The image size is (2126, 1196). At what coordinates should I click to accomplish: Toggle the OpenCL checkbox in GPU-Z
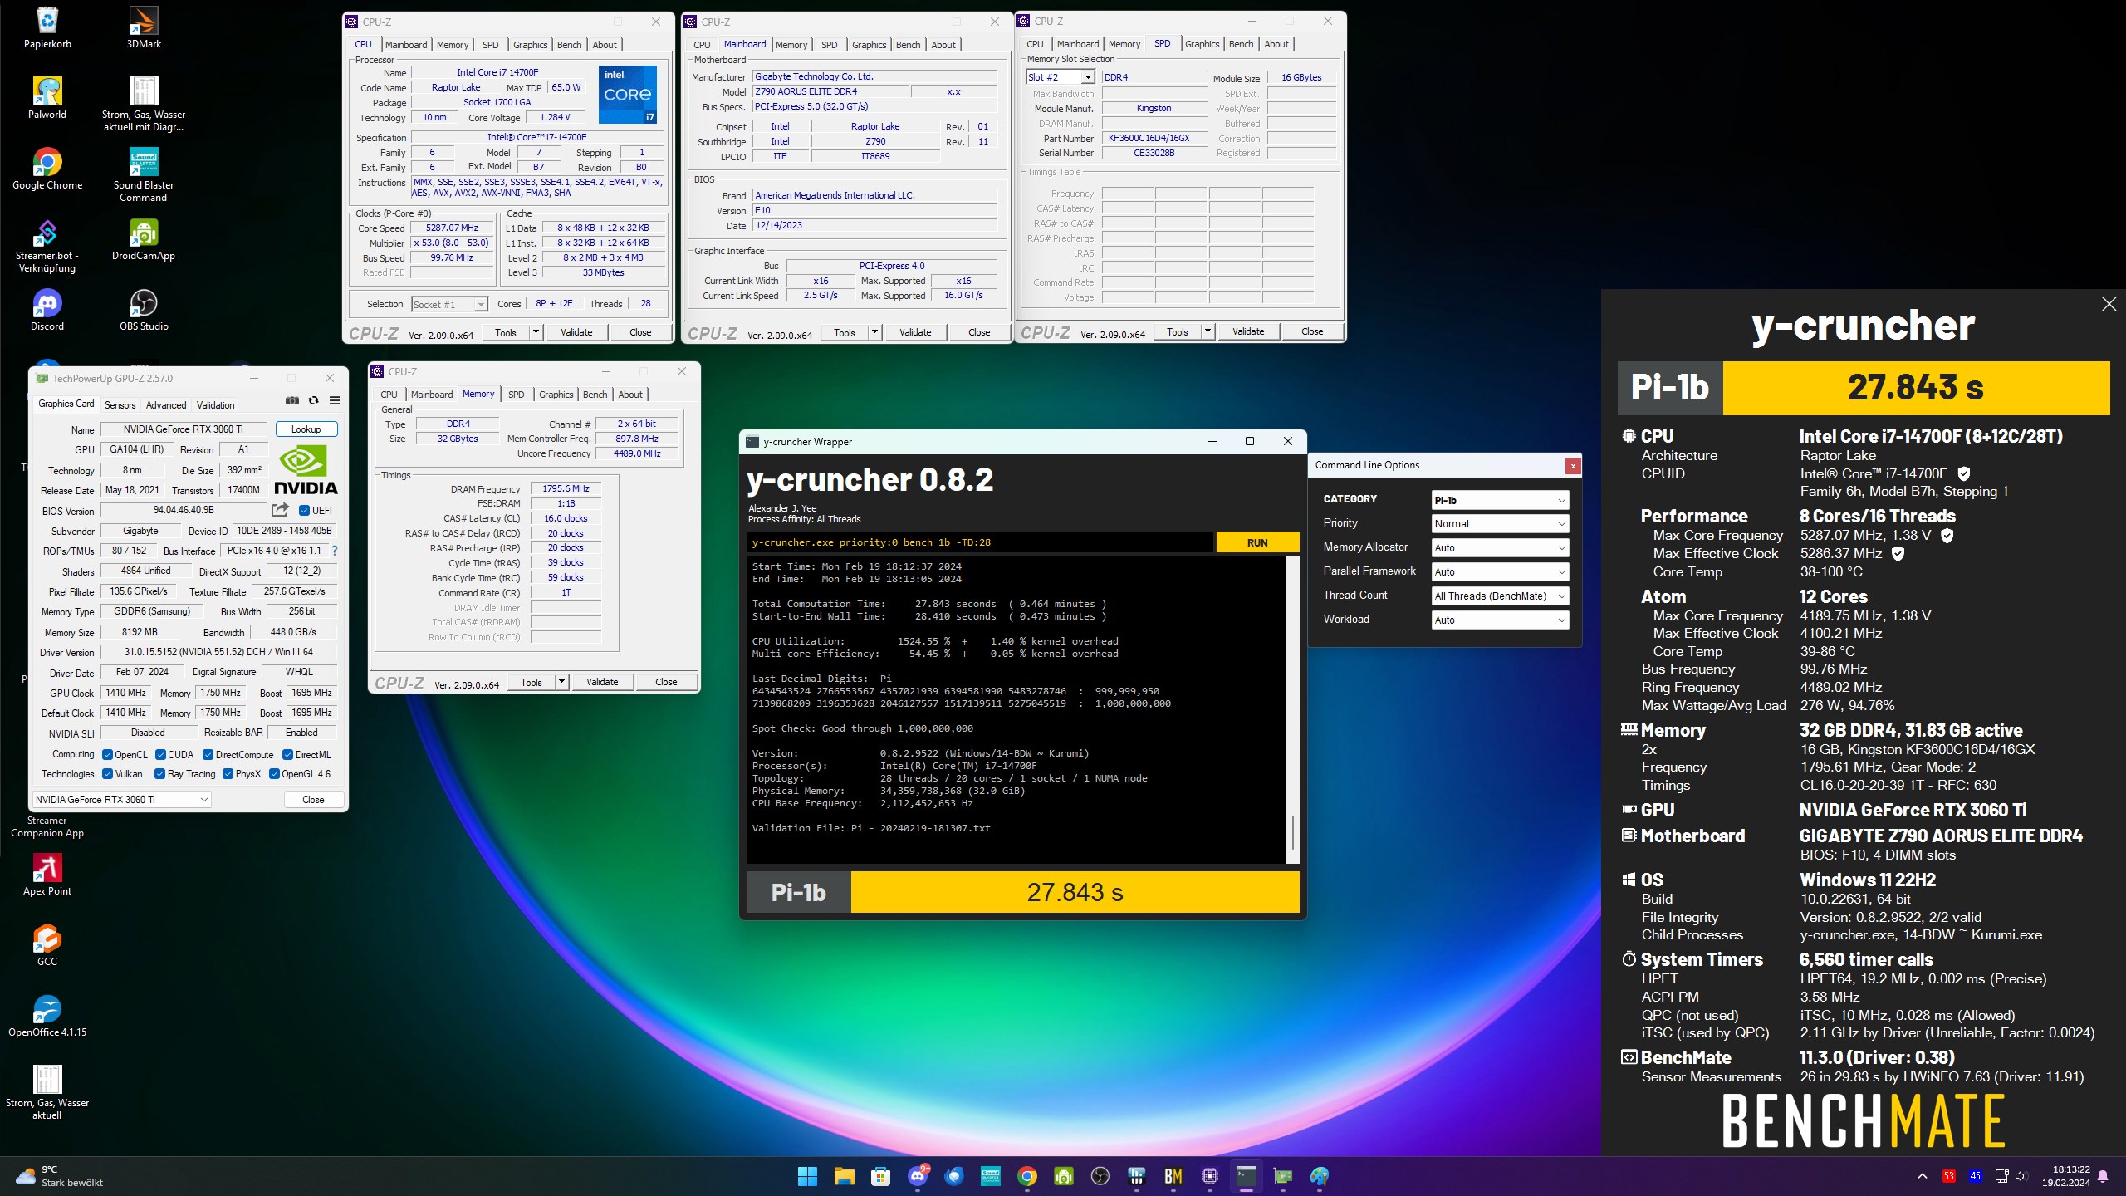[x=107, y=755]
